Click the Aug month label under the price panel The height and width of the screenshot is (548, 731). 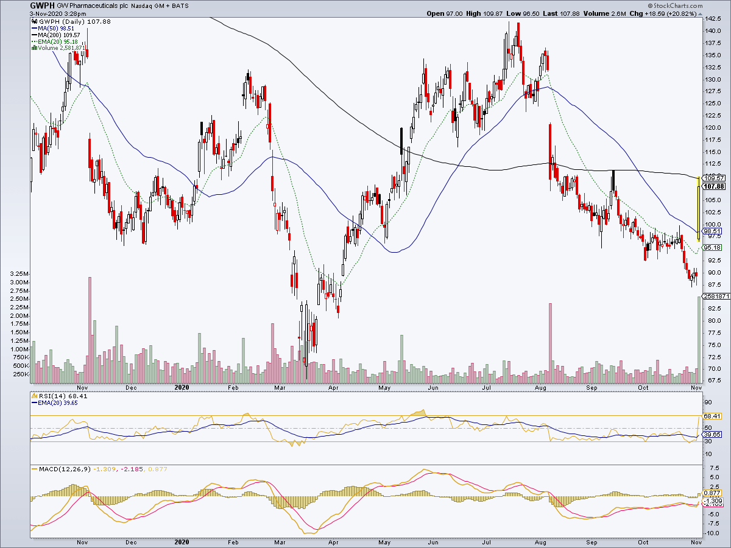[541, 387]
